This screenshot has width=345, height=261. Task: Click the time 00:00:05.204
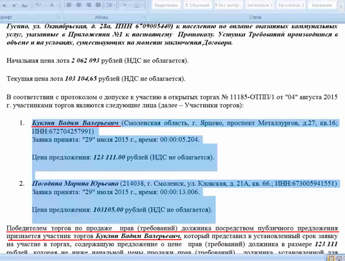pyautogui.click(x=180, y=139)
